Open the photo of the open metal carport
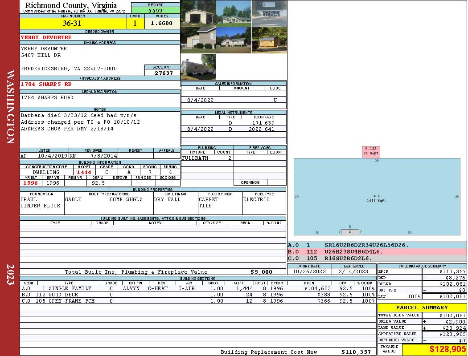This screenshot has height=356, width=468. coord(198,13)
